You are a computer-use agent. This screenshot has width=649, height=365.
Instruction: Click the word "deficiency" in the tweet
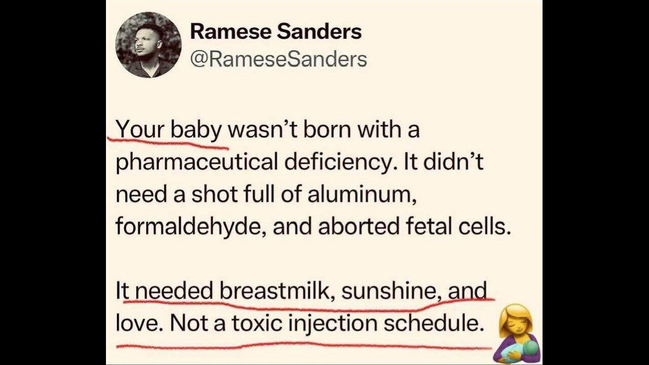[331, 162]
